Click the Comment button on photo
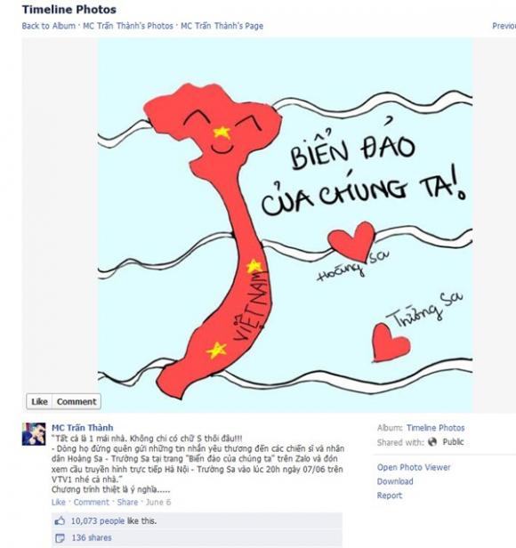This screenshot has height=548, width=516. coord(77,401)
